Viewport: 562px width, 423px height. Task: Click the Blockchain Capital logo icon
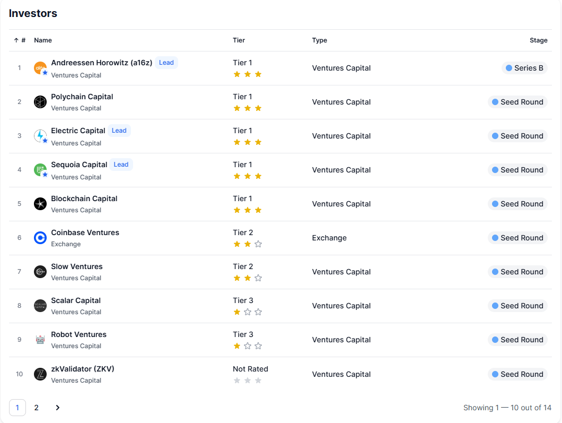coord(40,204)
